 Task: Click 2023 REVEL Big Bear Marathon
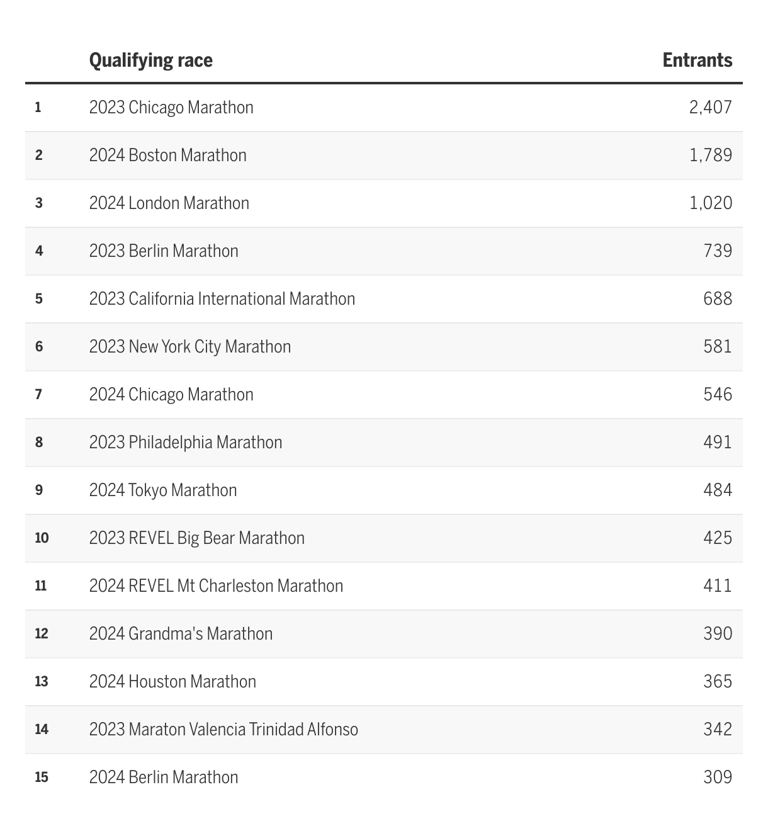point(197,538)
